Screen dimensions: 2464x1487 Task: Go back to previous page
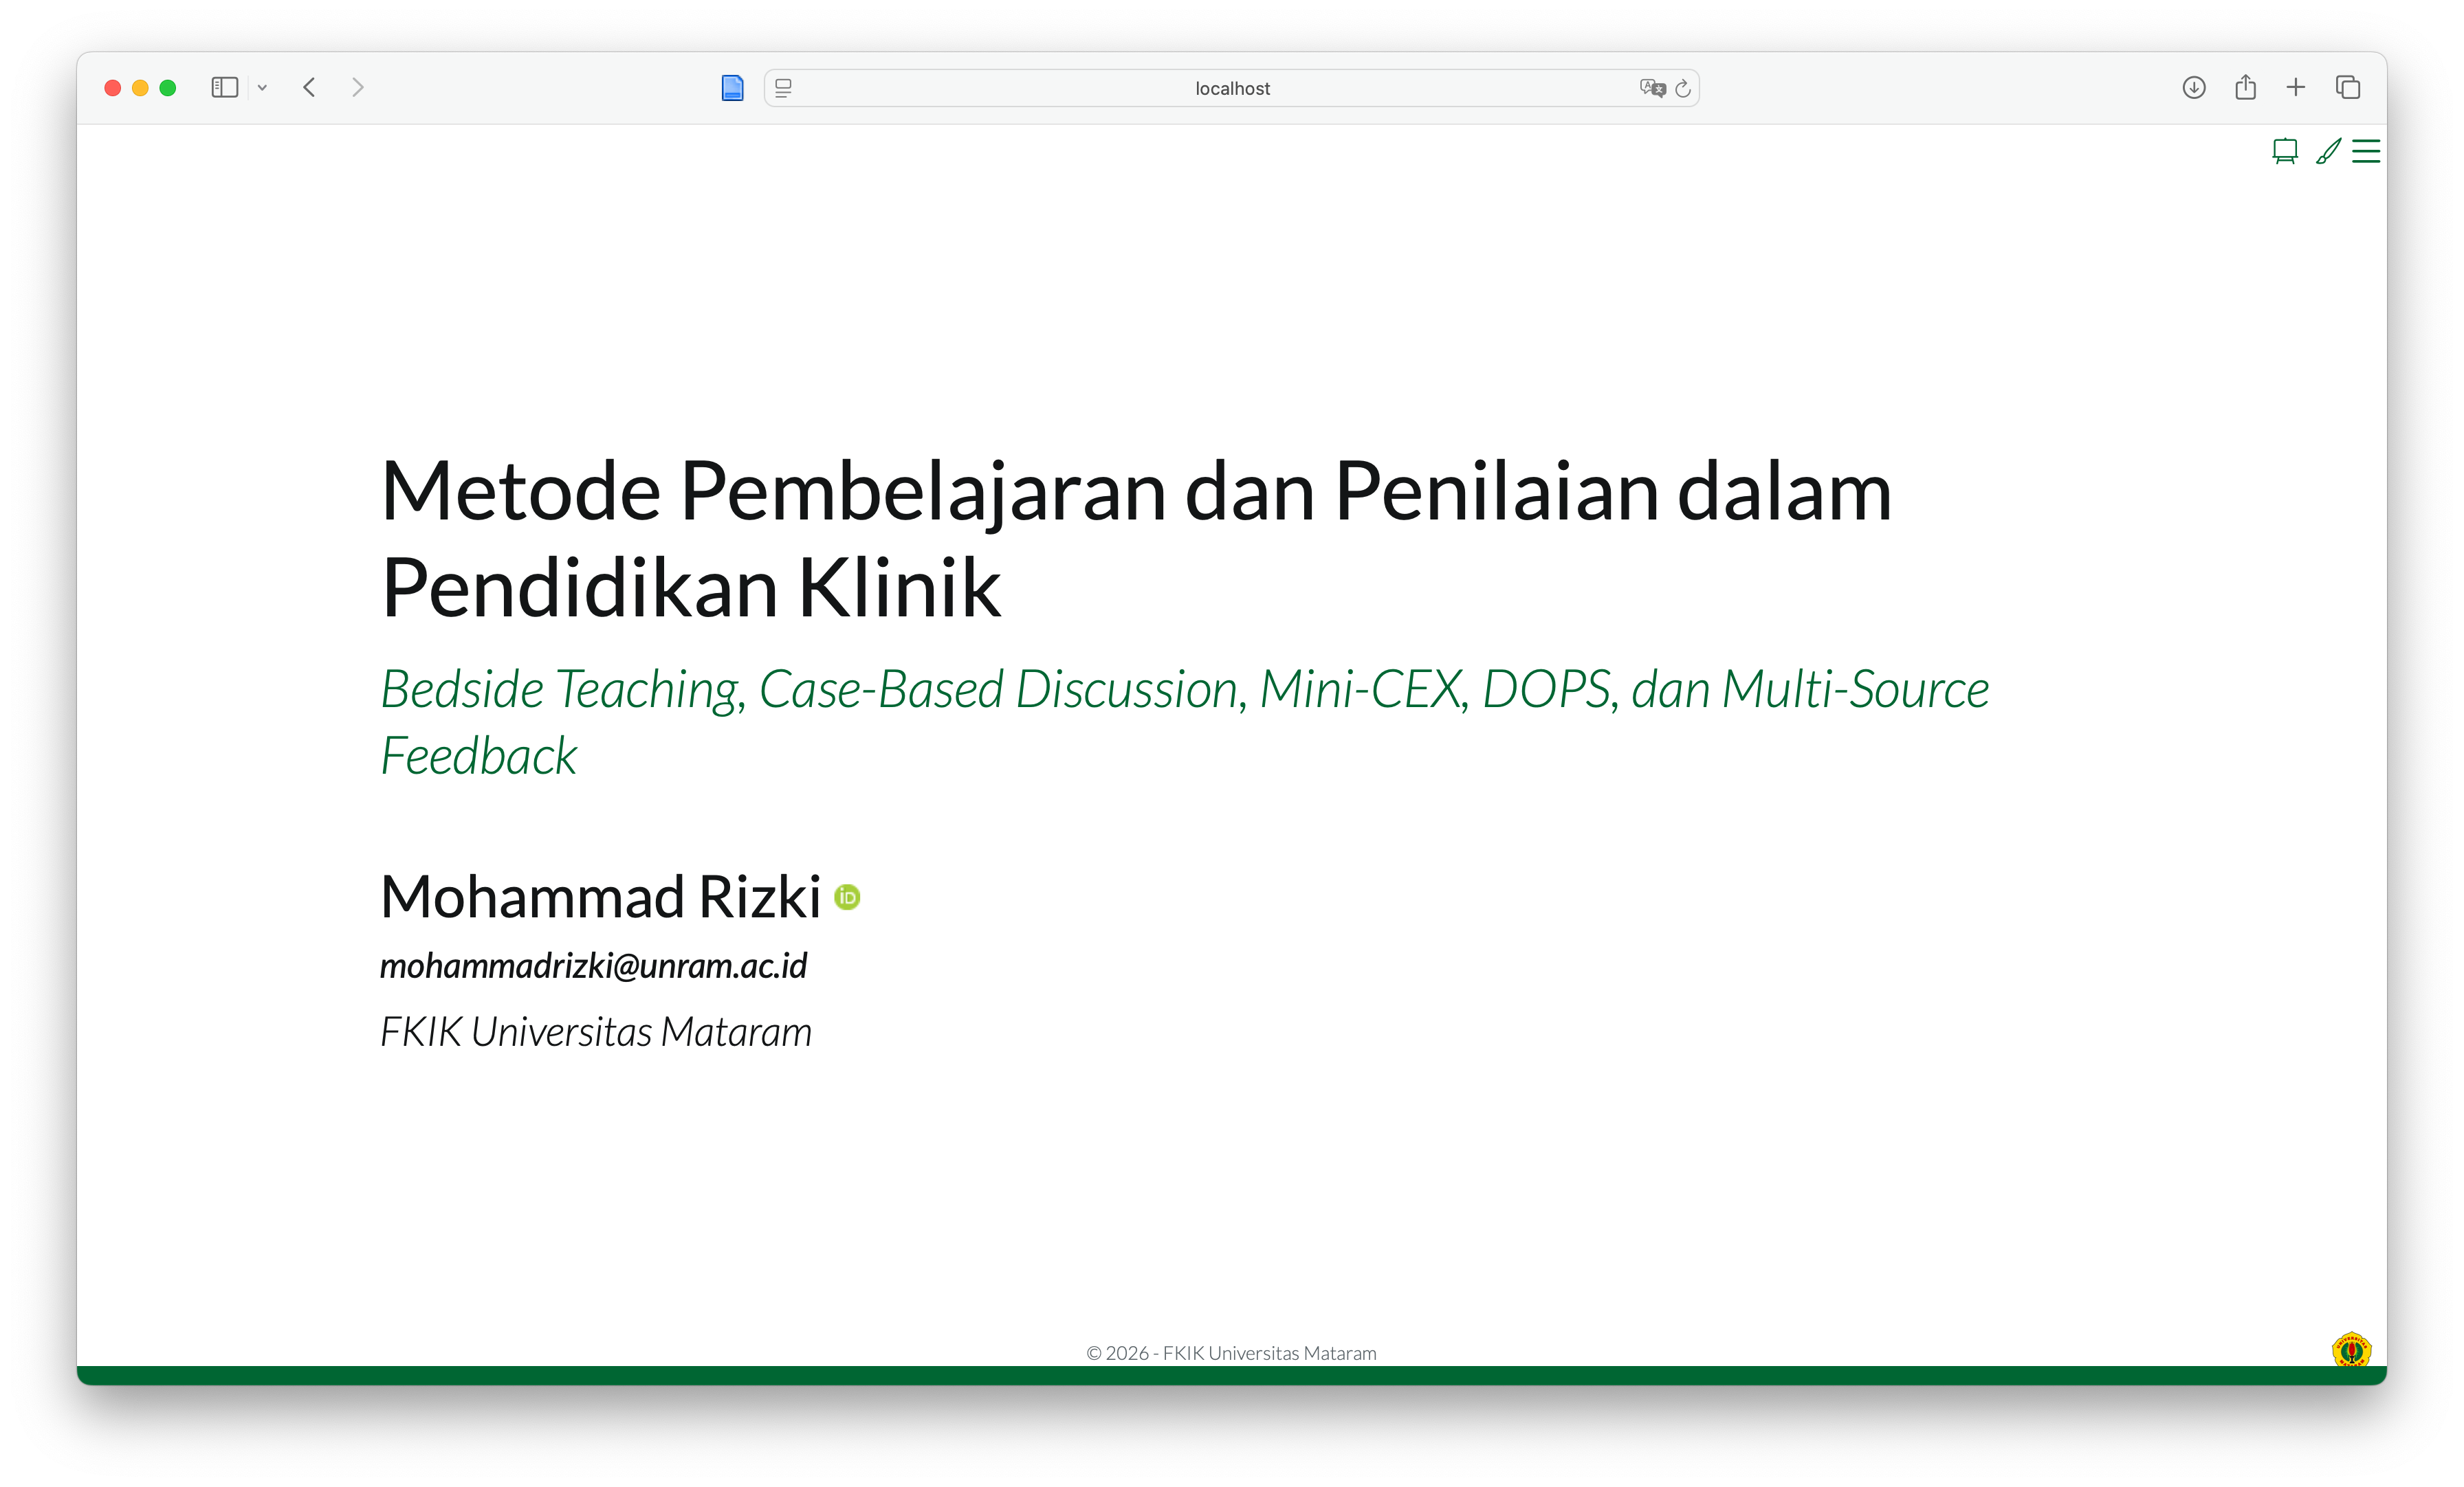[x=309, y=88]
